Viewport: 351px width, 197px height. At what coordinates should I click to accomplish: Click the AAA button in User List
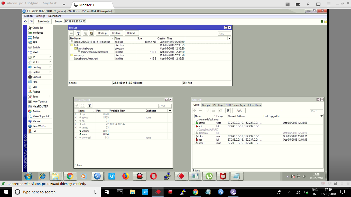[239, 111]
